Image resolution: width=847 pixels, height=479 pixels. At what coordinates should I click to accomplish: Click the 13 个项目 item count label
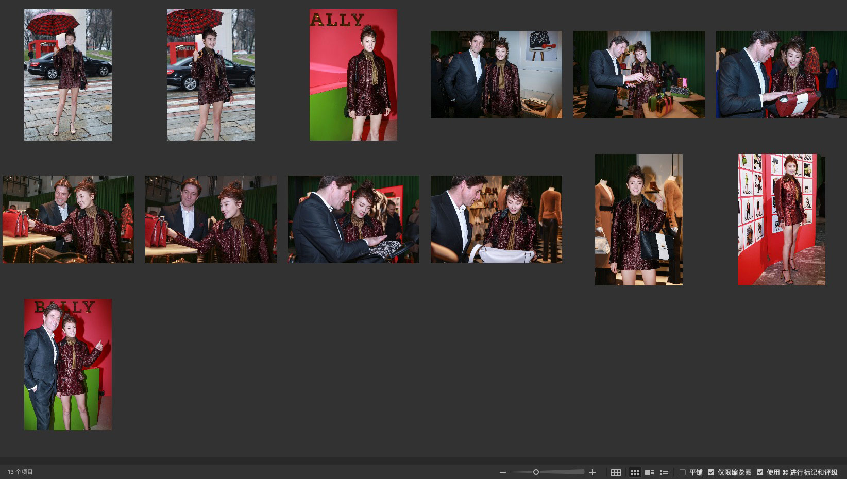coord(21,472)
